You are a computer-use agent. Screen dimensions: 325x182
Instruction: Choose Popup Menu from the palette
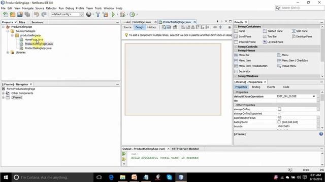coord(286,66)
